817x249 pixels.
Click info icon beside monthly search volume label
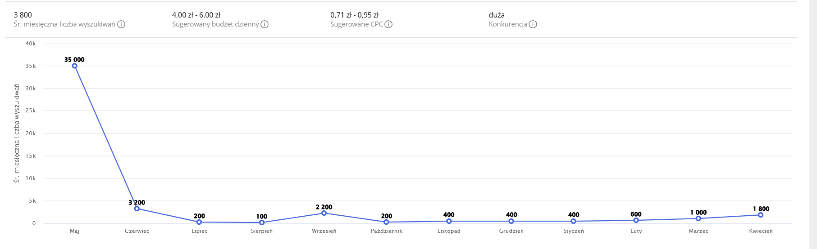[121, 24]
